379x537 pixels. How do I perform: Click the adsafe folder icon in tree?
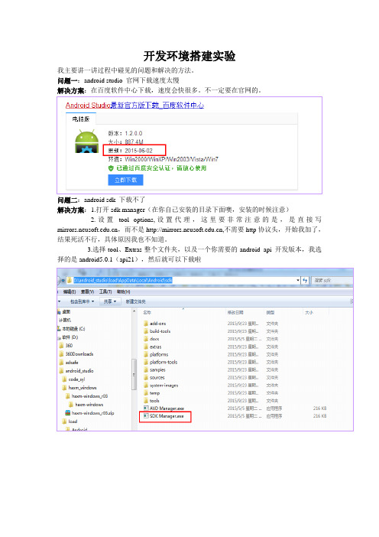[x=61, y=362]
